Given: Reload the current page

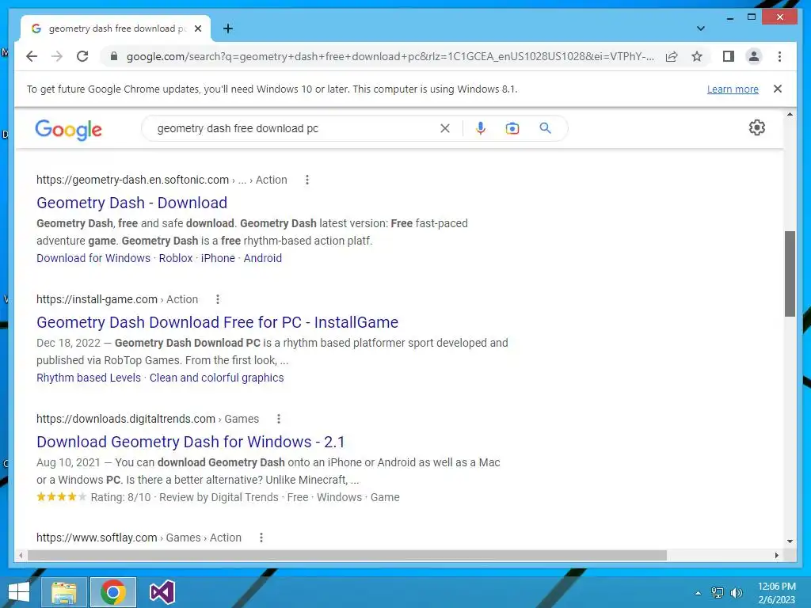Looking at the screenshot, I should coord(82,56).
